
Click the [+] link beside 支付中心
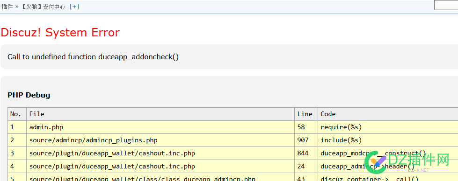74,7
